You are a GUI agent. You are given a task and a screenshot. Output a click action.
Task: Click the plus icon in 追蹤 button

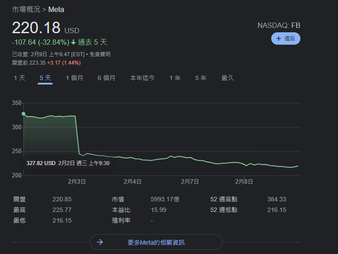click(x=279, y=38)
